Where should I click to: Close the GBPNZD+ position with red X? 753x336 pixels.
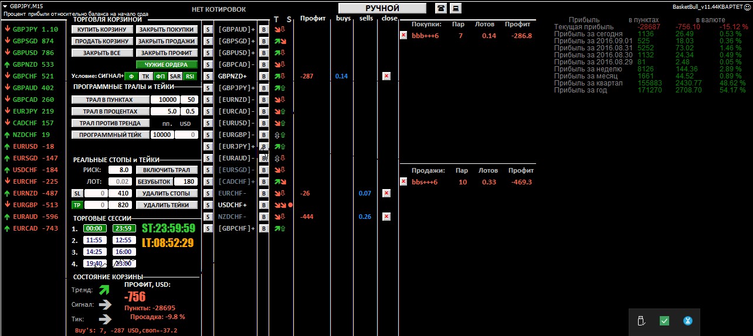(386, 76)
